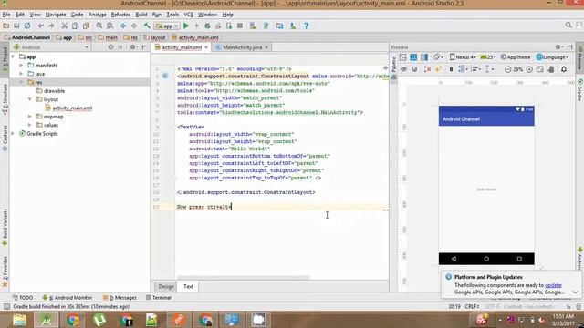Open the orientation dropdown in Preview

438,57
